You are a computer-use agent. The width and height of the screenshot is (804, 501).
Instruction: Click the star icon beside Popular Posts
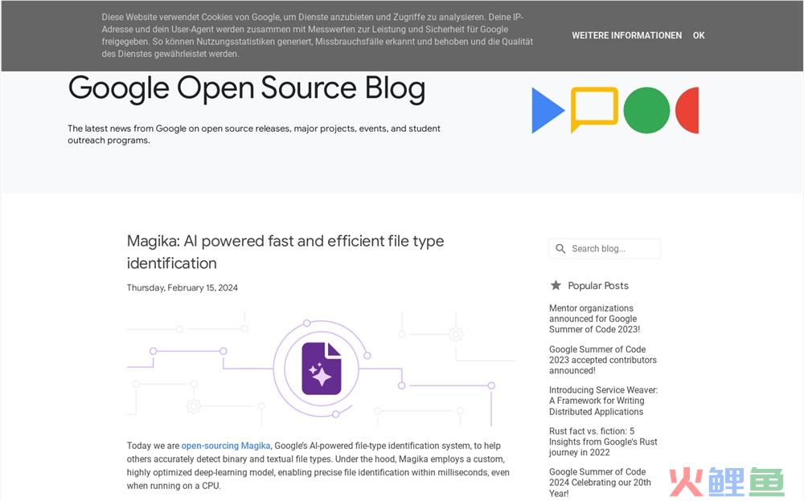pyautogui.click(x=556, y=285)
